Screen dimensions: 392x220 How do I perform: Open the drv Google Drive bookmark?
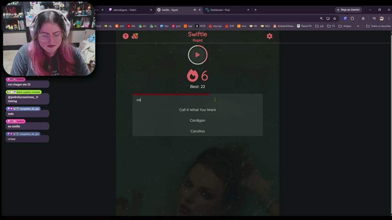click(143, 26)
